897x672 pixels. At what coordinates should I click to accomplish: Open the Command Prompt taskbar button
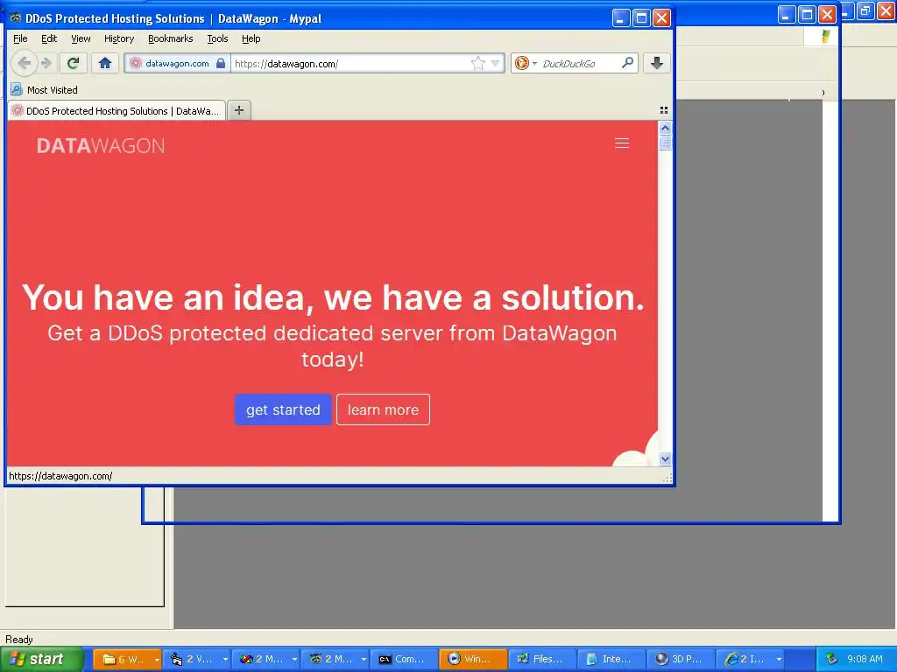(404, 659)
